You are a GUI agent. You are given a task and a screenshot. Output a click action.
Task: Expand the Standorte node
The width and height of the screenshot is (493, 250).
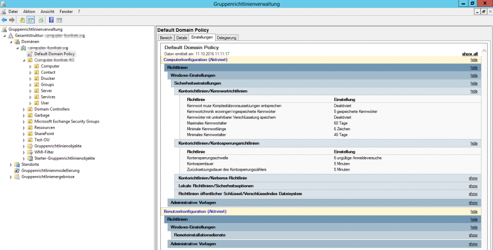pyautogui.click(x=11, y=164)
